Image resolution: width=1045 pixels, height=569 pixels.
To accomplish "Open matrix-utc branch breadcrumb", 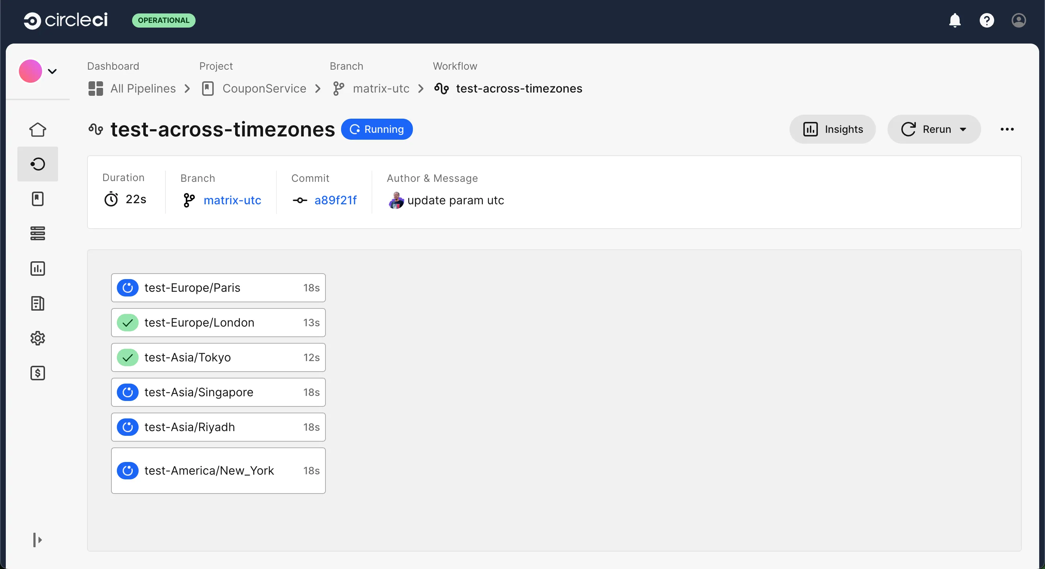I will pos(381,89).
